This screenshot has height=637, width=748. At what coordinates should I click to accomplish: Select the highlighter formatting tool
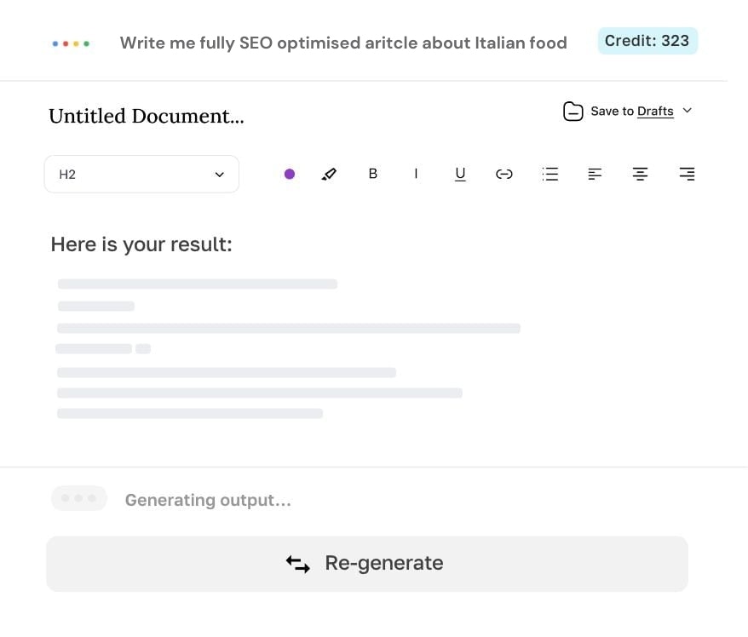point(329,174)
